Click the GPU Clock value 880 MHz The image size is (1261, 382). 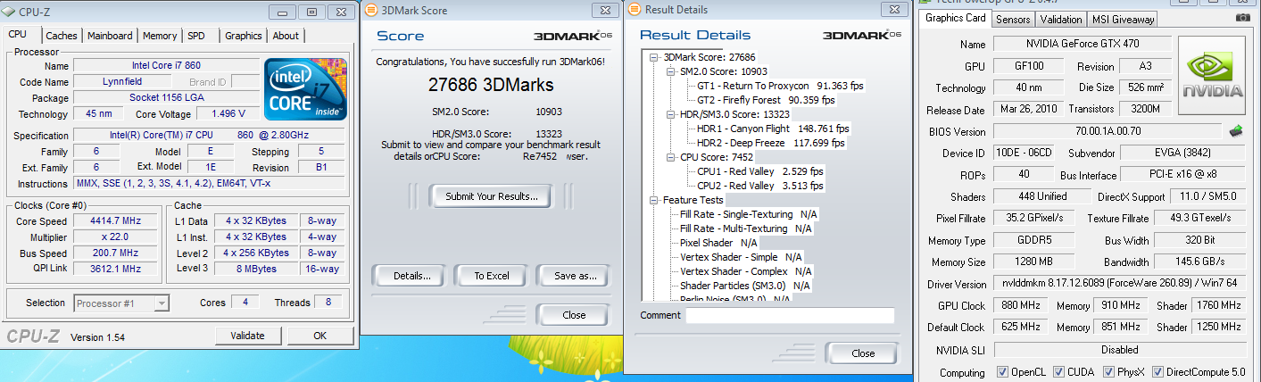click(x=1023, y=306)
